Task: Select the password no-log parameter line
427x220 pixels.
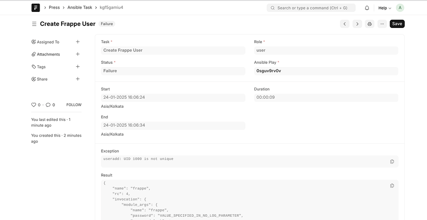Action: pyautogui.click(x=186, y=215)
